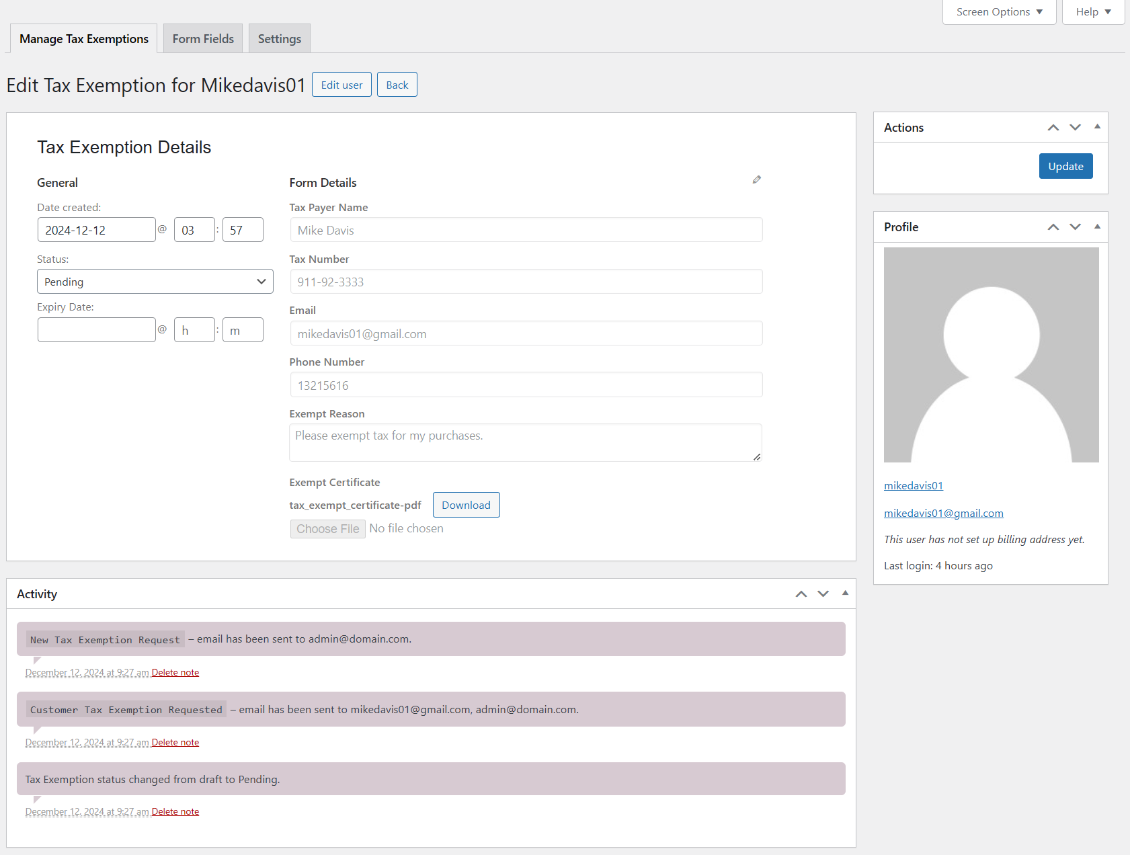Viewport: 1130px width, 855px height.
Task: Move Actions panel up with arrow icon
Action: coord(1053,128)
